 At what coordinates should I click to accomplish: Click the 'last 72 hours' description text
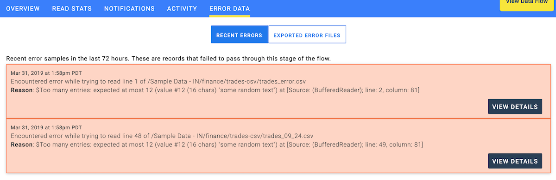(x=168, y=59)
